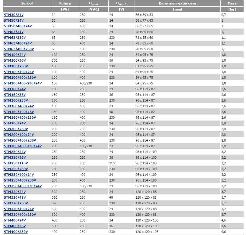Select the STM160/400/48V link
Viewport: 246px width, 235px height.
pyautogui.click(x=19, y=112)
